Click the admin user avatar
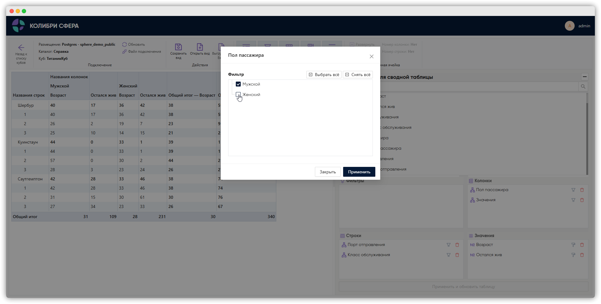 [x=570, y=26]
